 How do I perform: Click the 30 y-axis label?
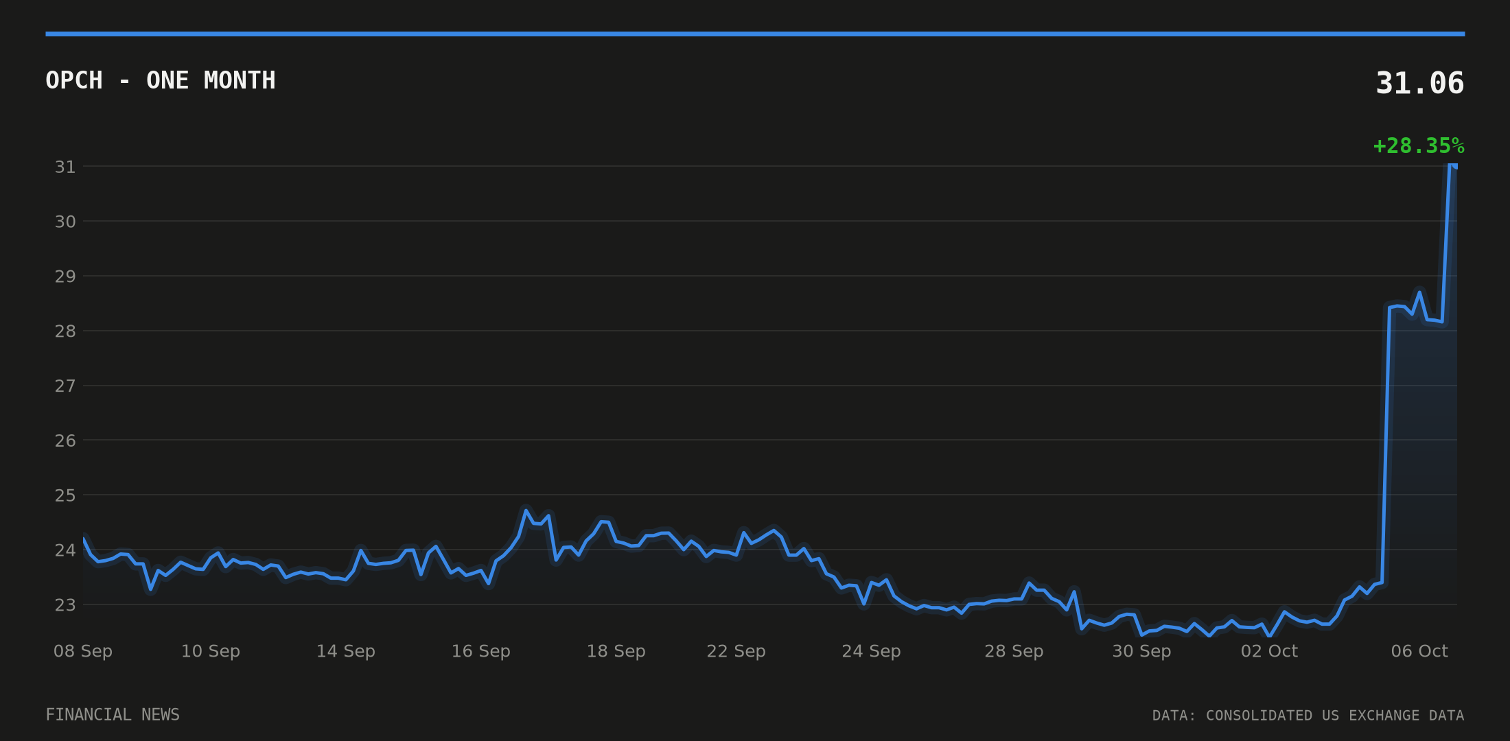pos(65,222)
